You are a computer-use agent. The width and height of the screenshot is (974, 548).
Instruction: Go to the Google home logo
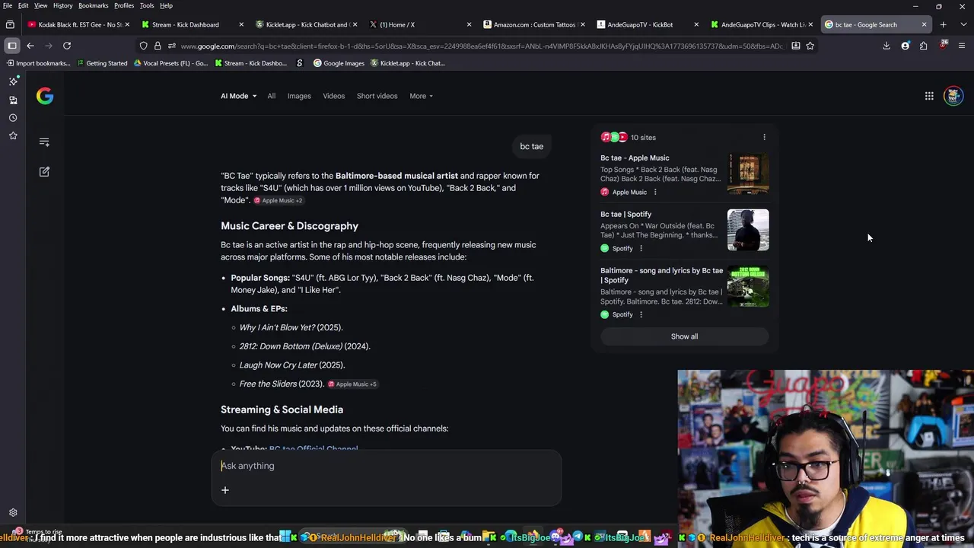[45, 96]
